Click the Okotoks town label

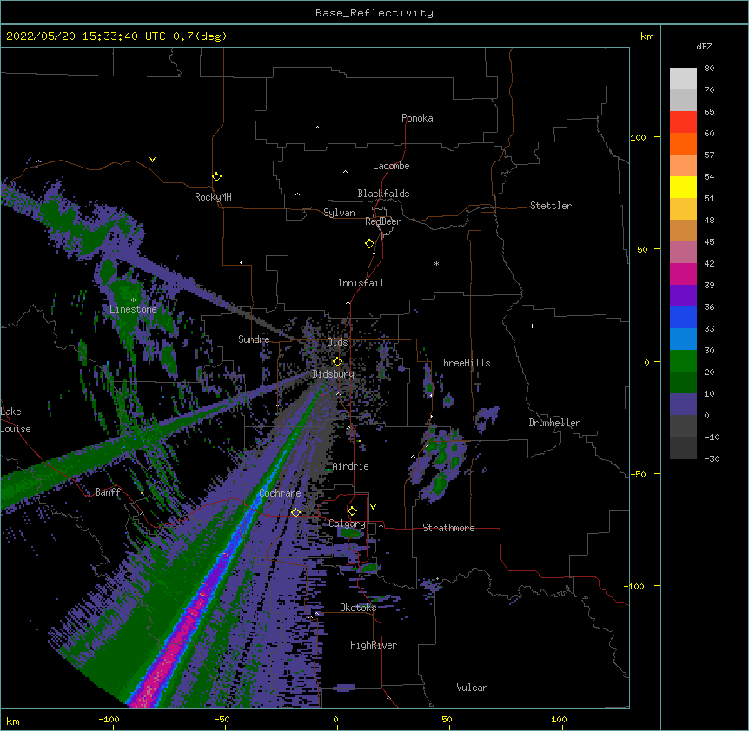click(x=358, y=608)
